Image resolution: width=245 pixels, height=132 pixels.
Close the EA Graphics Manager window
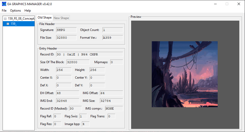[x=239, y=4]
